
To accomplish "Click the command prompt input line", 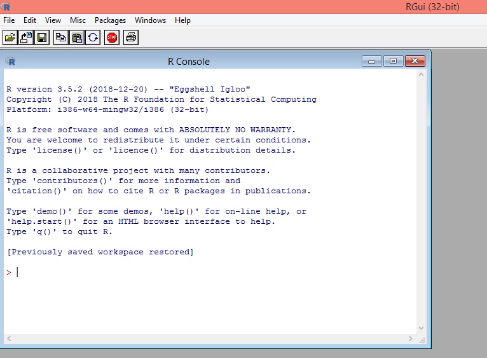I will 210,273.
